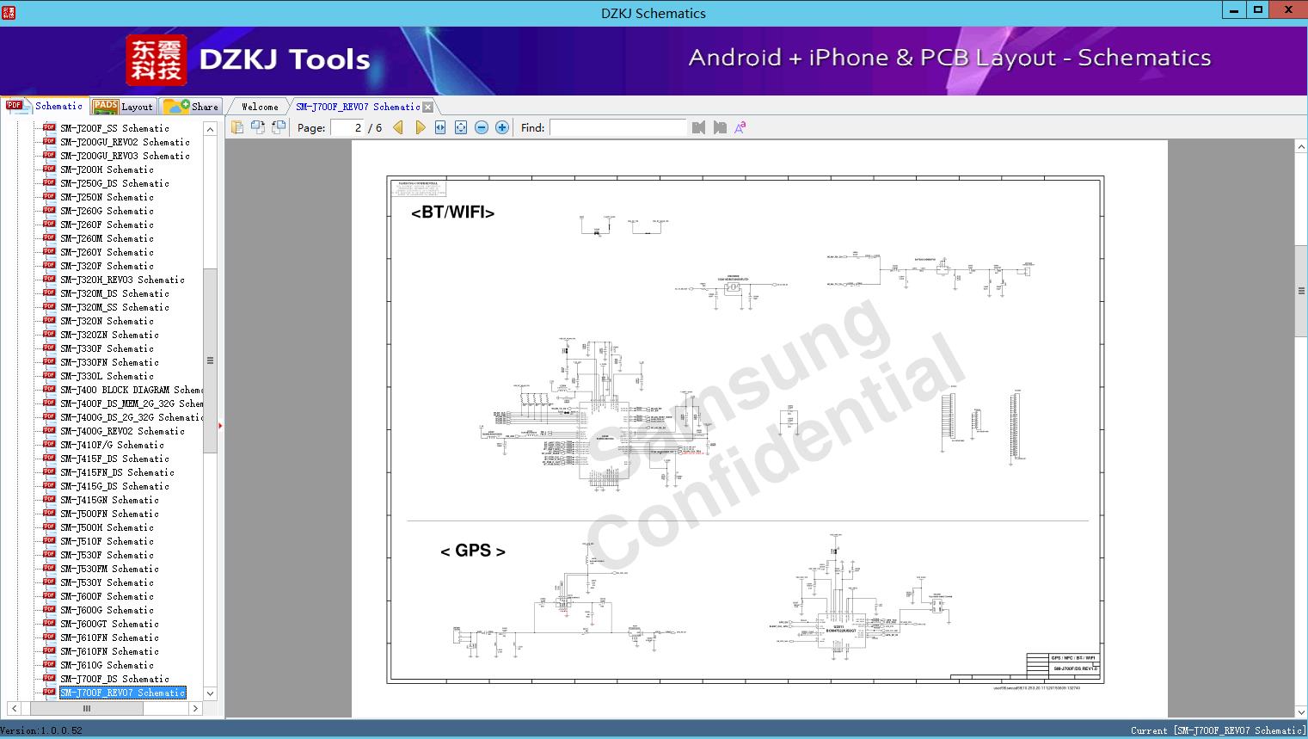Click document vertical scrollbar thumb
The width and height of the screenshot is (1308, 739).
point(1301,291)
